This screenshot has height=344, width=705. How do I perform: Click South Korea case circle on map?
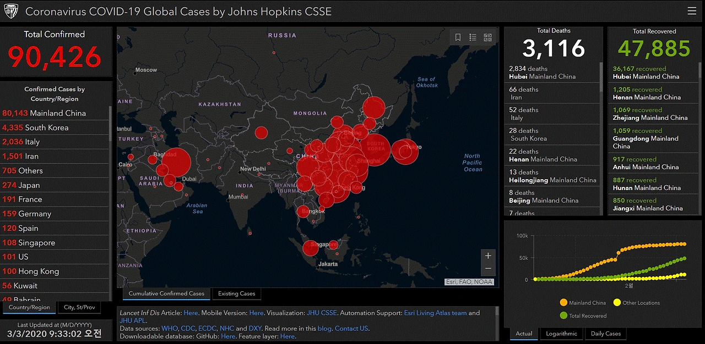point(376,149)
